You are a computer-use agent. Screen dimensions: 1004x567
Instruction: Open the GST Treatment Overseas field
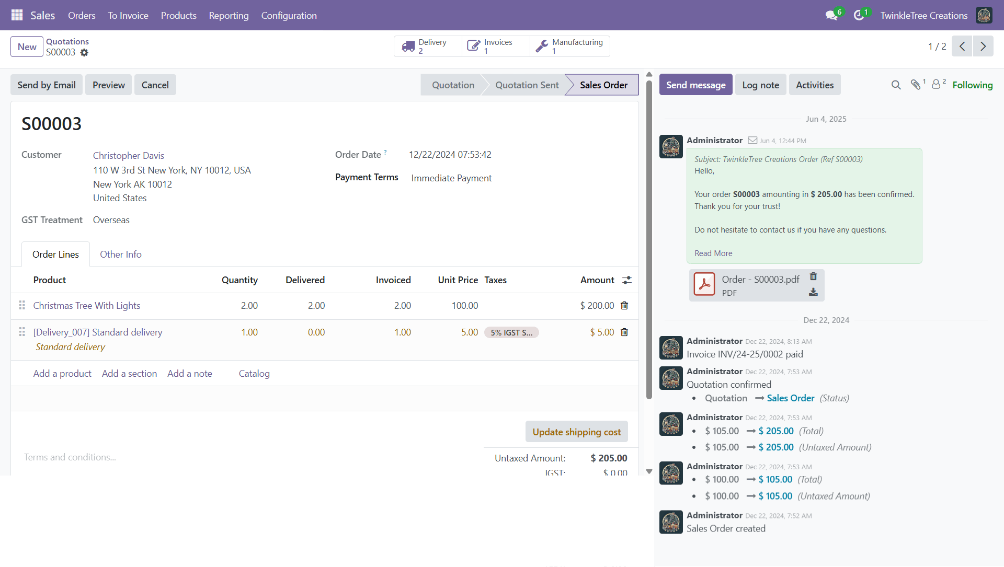111,220
